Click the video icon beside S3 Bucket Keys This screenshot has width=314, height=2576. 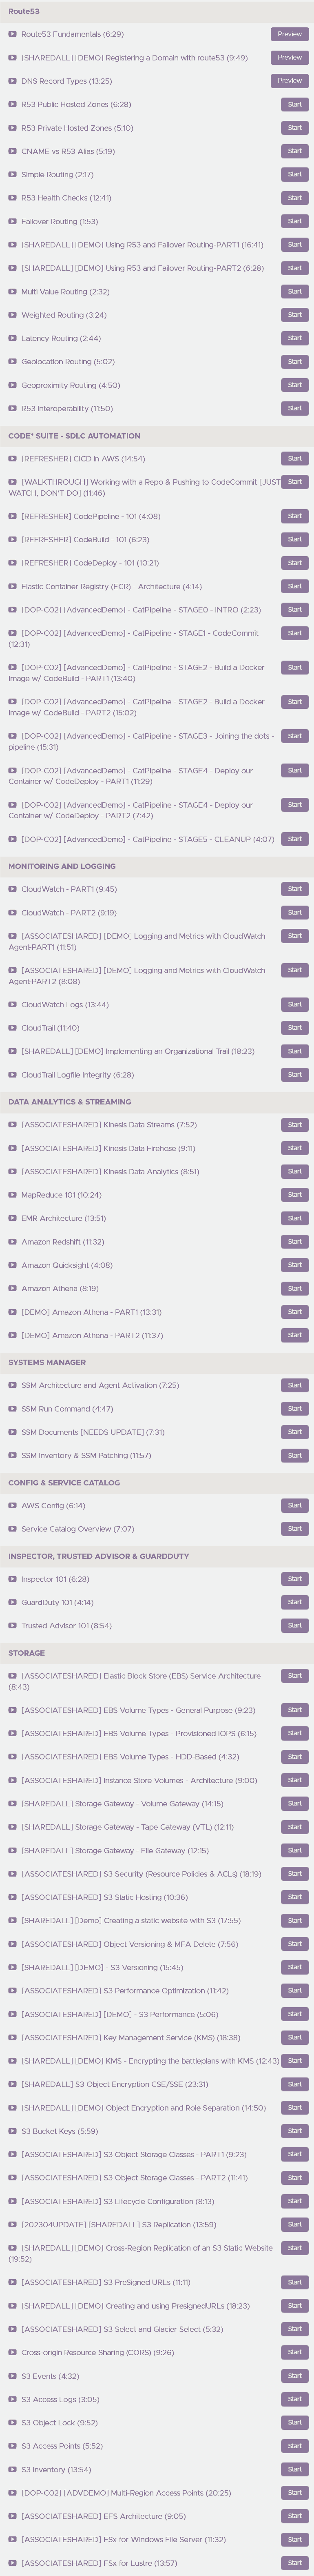click(x=13, y=2131)
